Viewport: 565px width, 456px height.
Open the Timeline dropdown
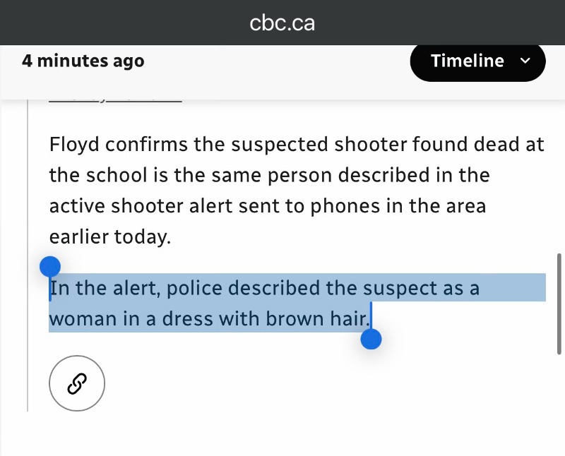point(477,61)
